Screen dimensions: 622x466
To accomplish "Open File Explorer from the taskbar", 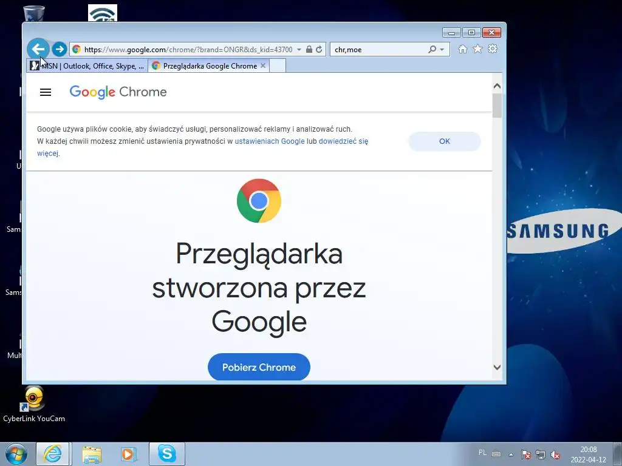I will click(92, 454).
